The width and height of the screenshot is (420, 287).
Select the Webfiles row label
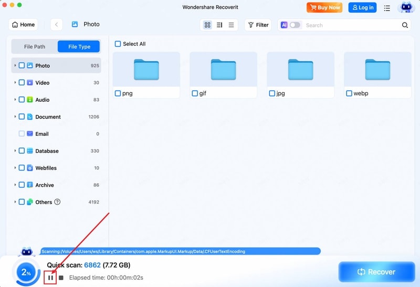(x=46, y=168)
